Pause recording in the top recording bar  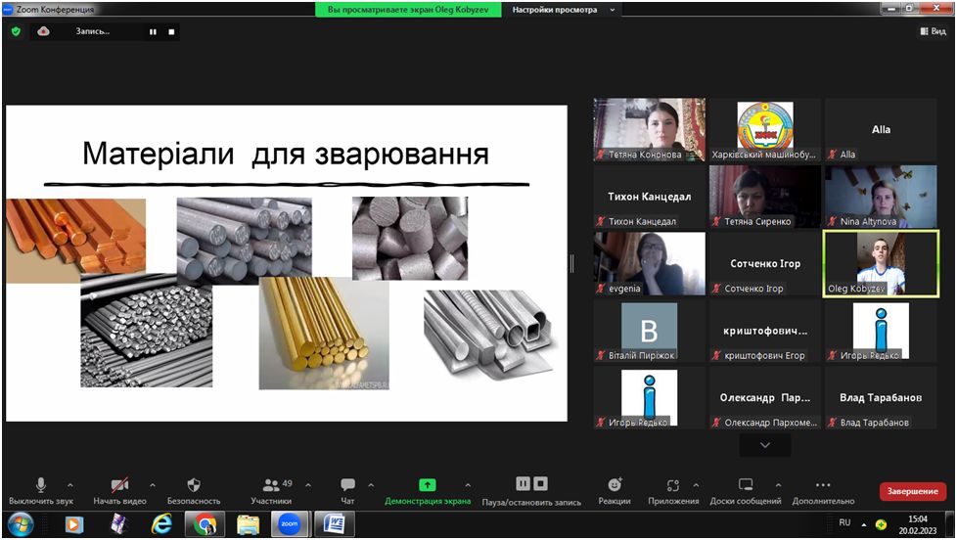153,31
